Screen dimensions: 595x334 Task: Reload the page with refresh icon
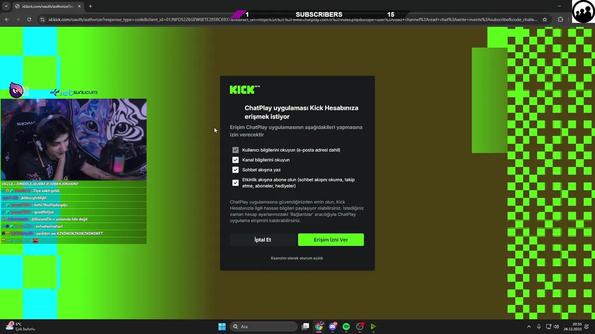coord(29,19)
